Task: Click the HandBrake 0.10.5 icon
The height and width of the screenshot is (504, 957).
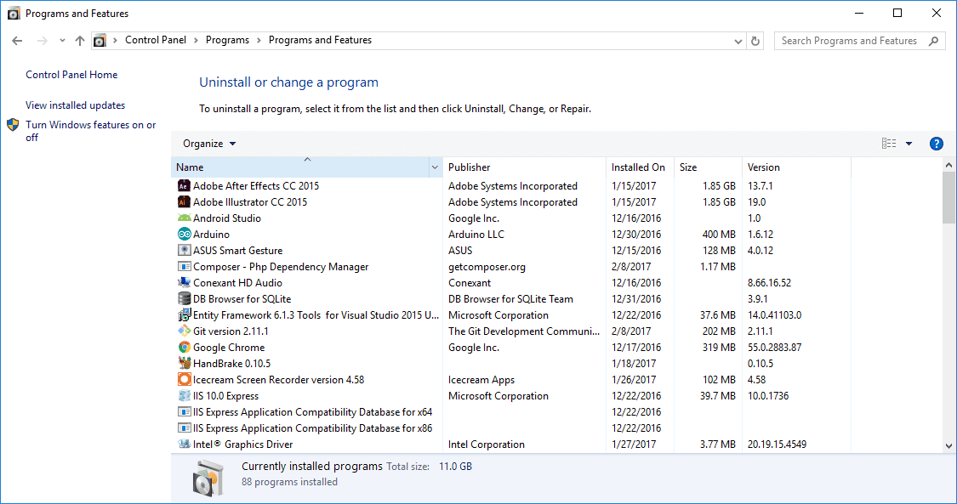Action: 184,363
